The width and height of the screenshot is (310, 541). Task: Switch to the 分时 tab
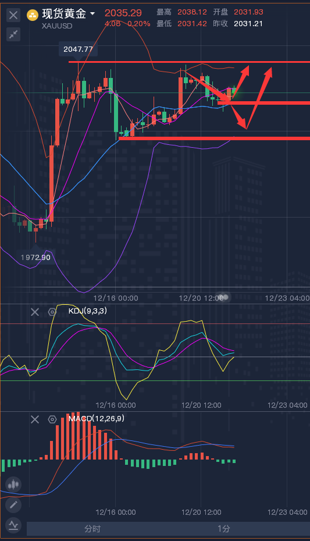click(92, 529)
